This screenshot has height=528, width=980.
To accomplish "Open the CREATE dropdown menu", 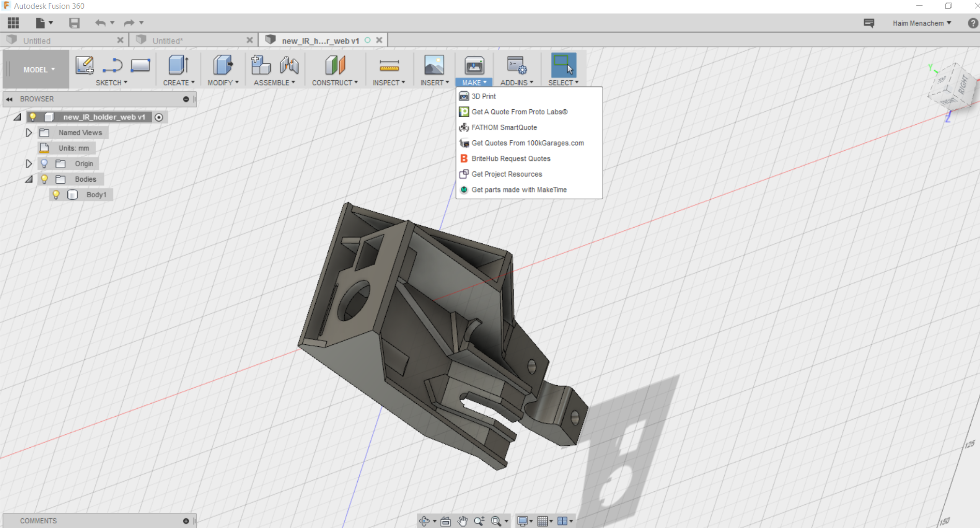I will click(179, 82).
